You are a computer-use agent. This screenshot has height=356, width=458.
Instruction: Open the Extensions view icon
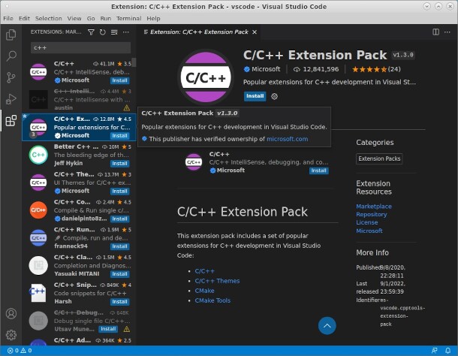(x=11, y=120)
